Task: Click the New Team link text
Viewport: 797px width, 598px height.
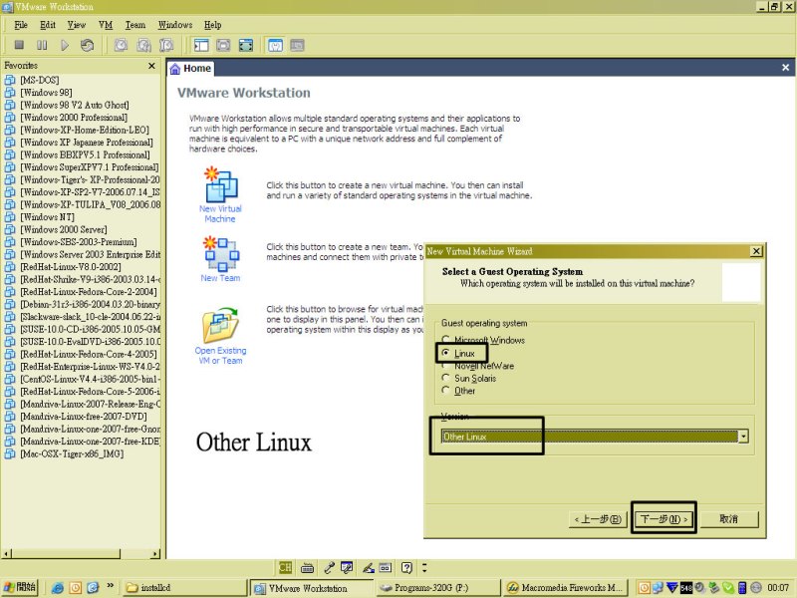Action: [220, 278]
